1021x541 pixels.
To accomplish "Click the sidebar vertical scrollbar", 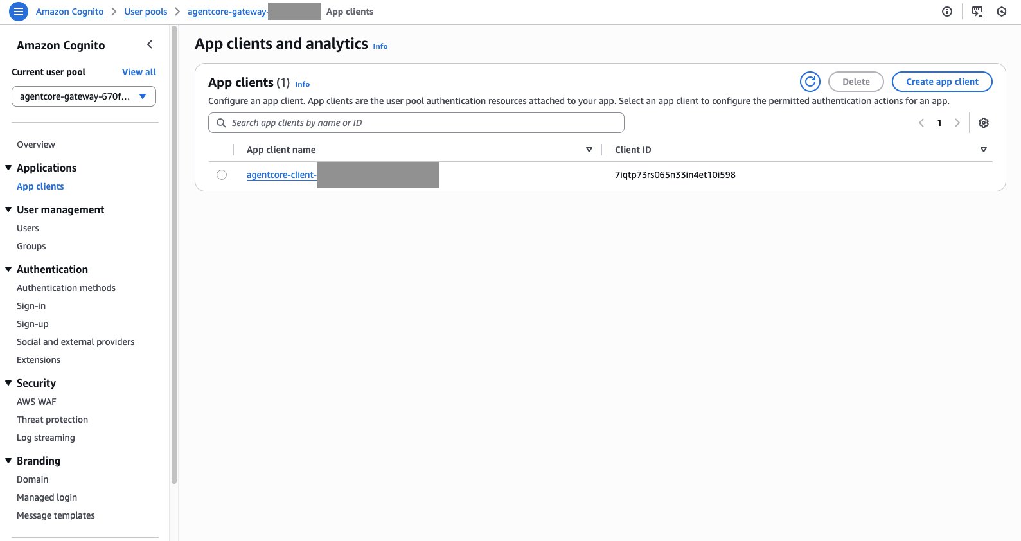I will tap(174, 257).
